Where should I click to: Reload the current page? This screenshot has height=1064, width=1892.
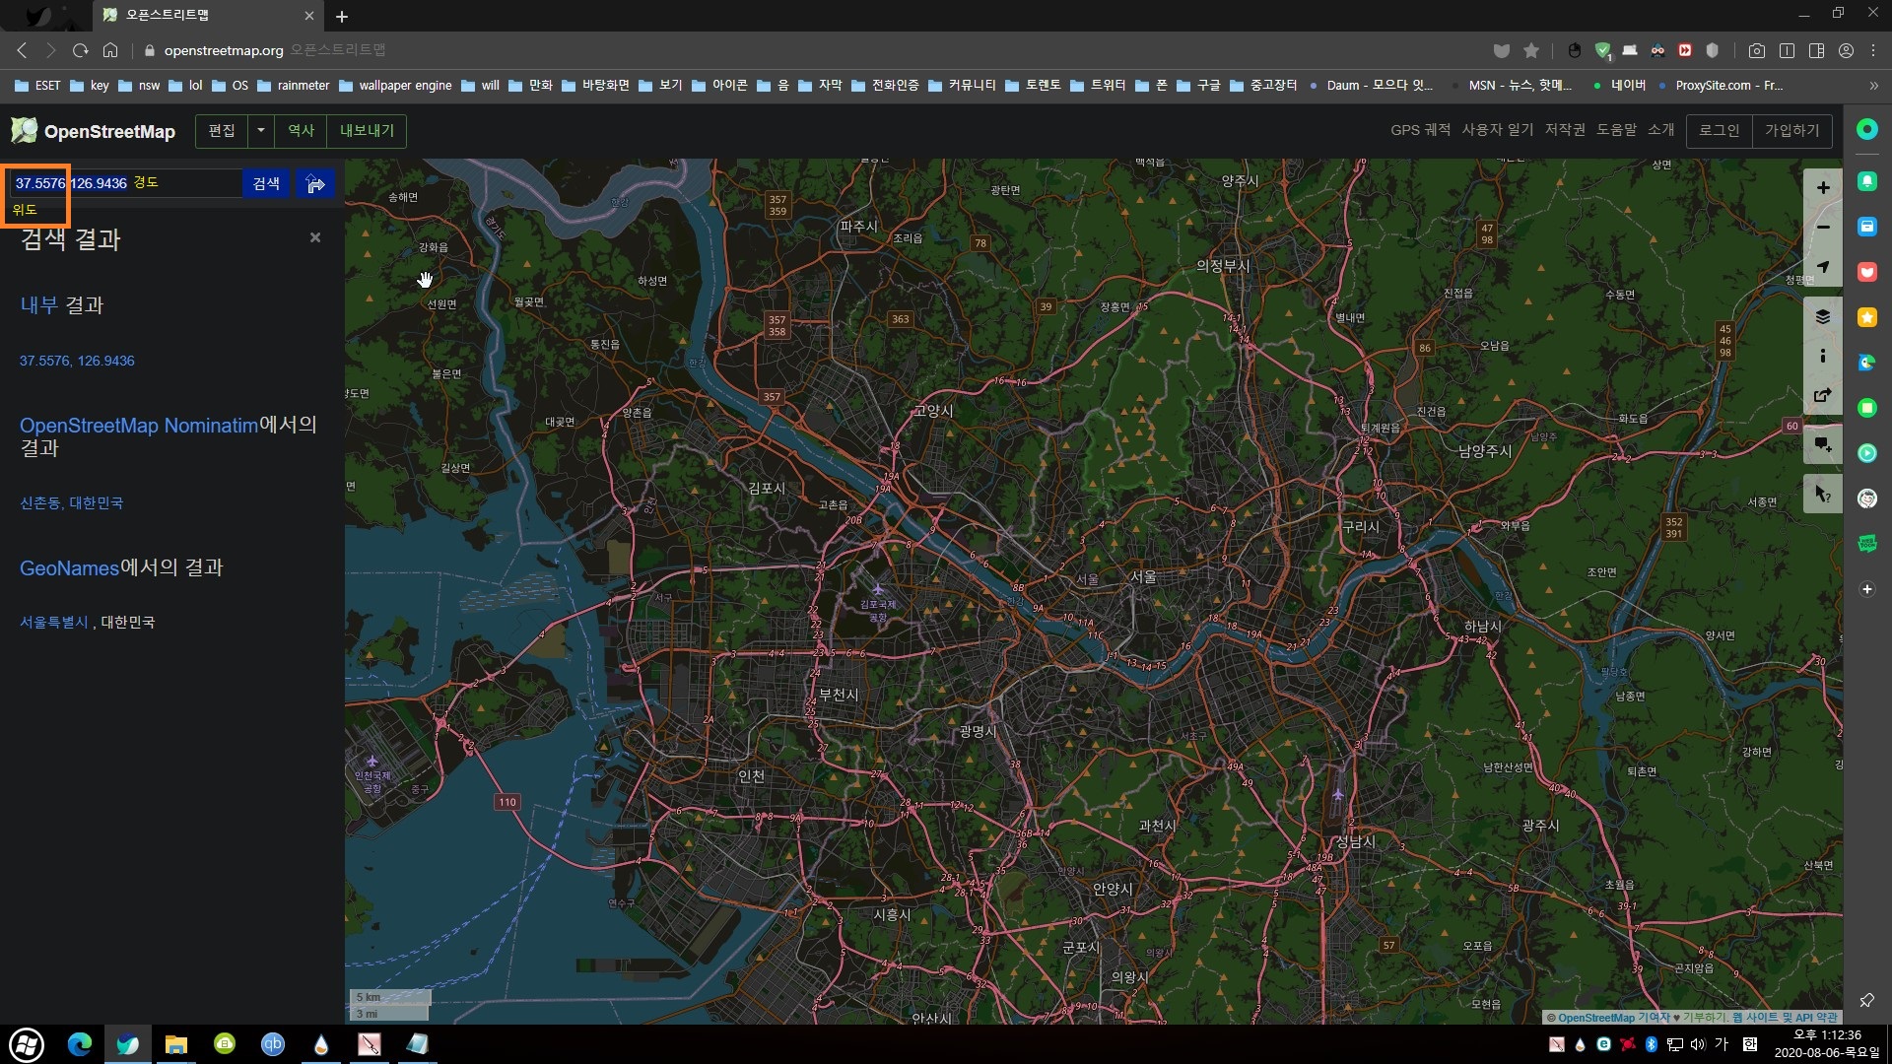[x=81, y=50]
